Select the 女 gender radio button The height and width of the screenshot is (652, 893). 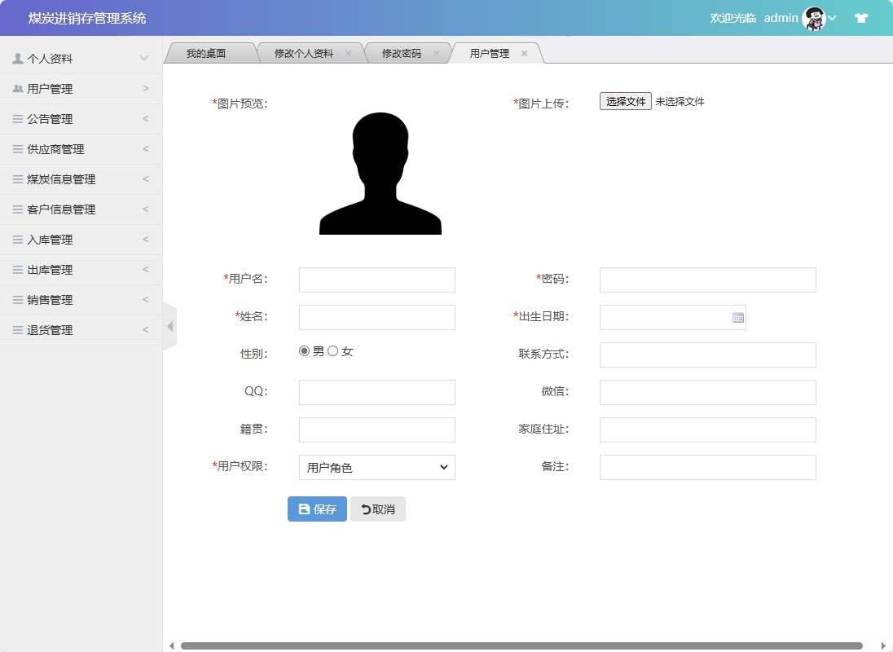coord(332,350)
